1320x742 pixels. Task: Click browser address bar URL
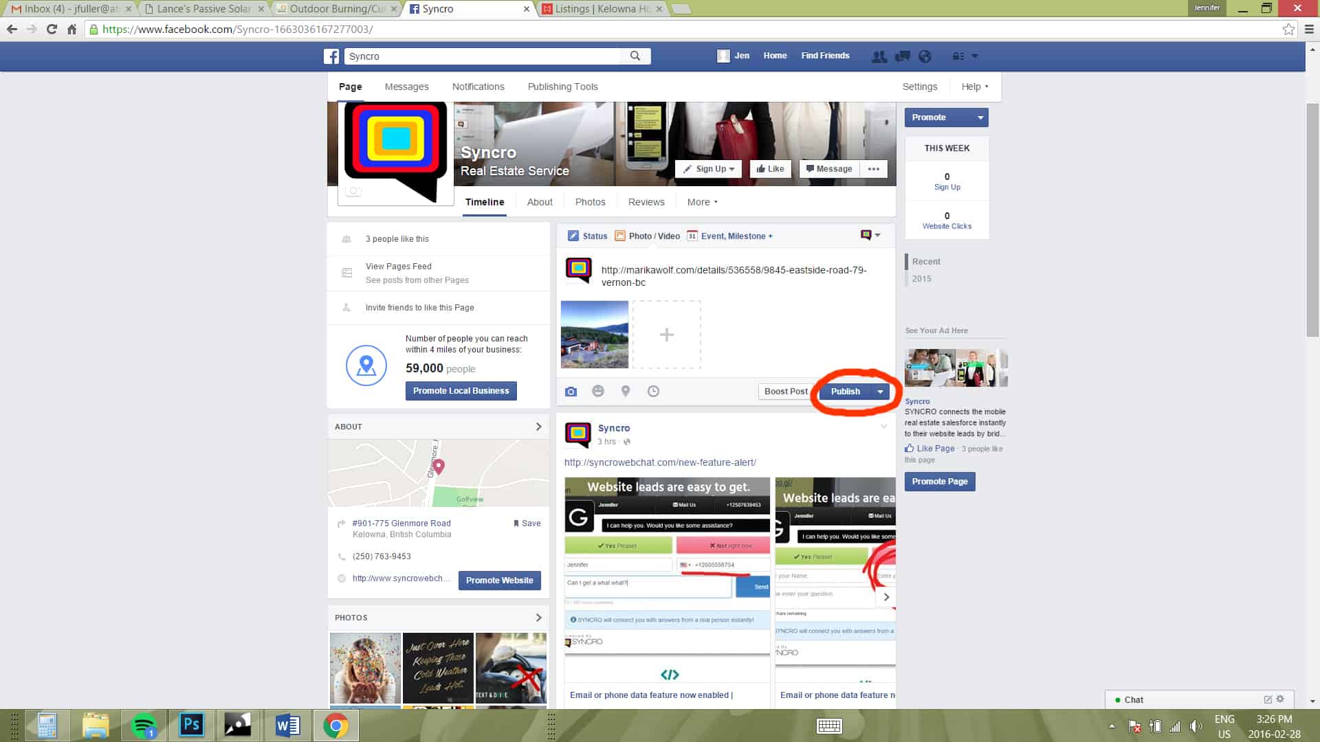point(237,29)
